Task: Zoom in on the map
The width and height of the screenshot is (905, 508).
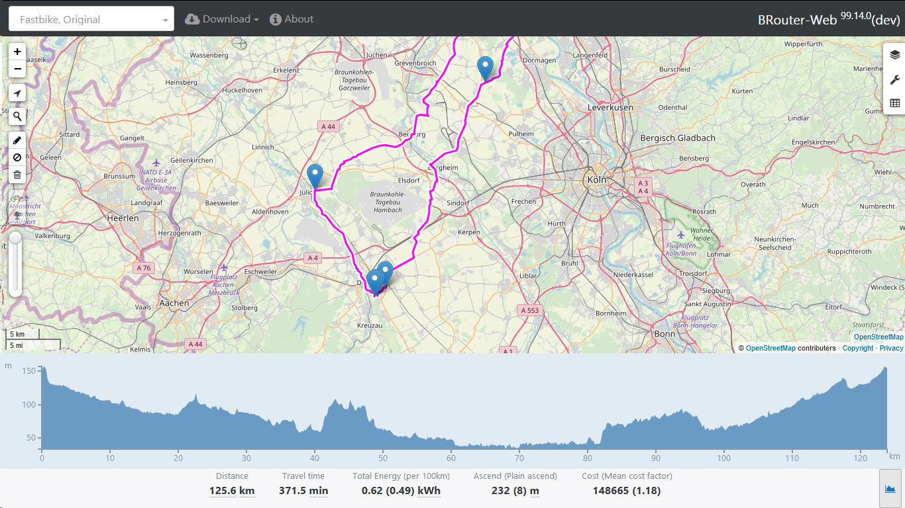Action: [17, 52]
